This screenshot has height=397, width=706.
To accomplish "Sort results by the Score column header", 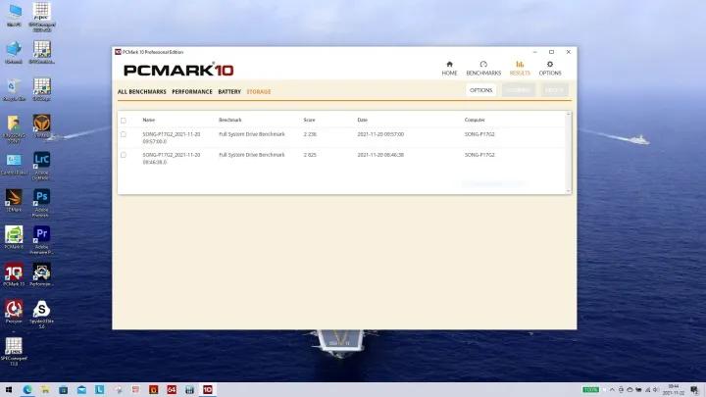I will click(x=309, y=120).
